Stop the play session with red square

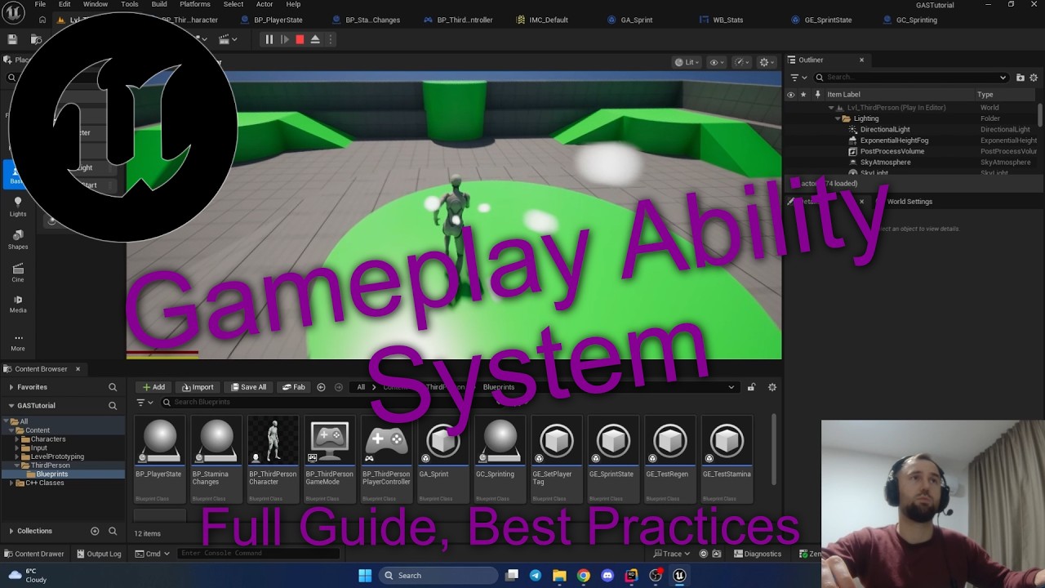point(300,39)
